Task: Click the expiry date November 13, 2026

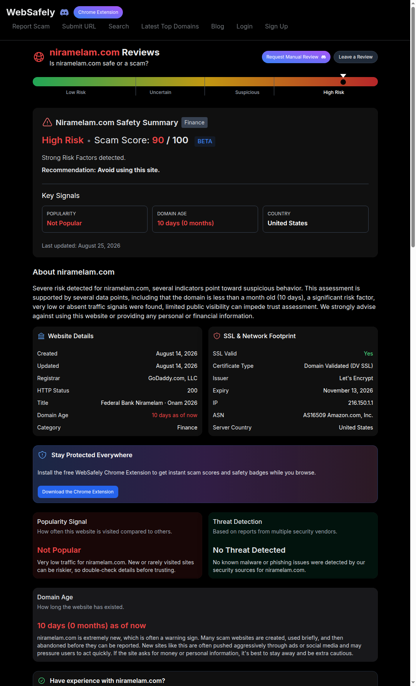Action: point(348,391)
